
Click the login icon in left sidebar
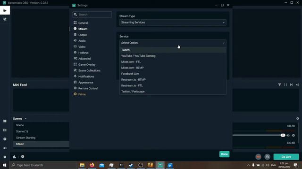[5, 148]
